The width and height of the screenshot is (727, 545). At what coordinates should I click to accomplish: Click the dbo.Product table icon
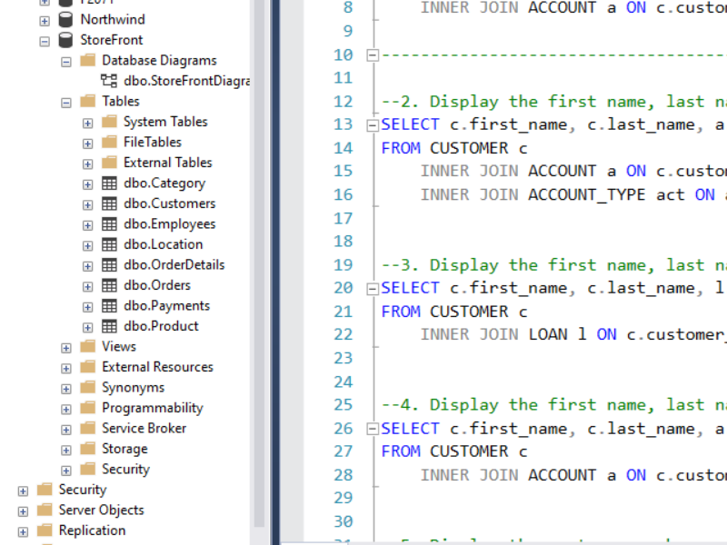pyautogui.click(x=109, y=326)
